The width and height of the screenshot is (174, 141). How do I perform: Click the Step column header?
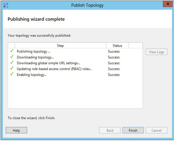60,45
